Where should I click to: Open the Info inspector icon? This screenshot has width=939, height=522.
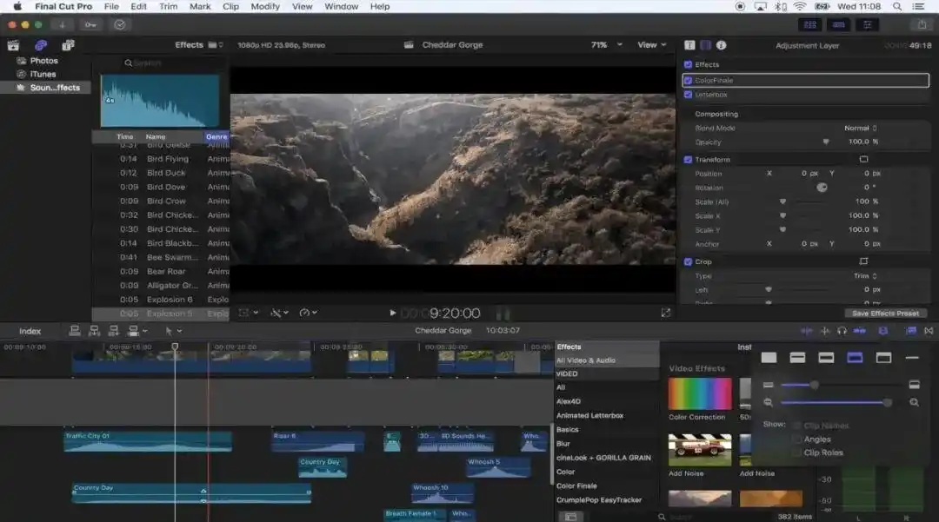[x=721, y=45]
